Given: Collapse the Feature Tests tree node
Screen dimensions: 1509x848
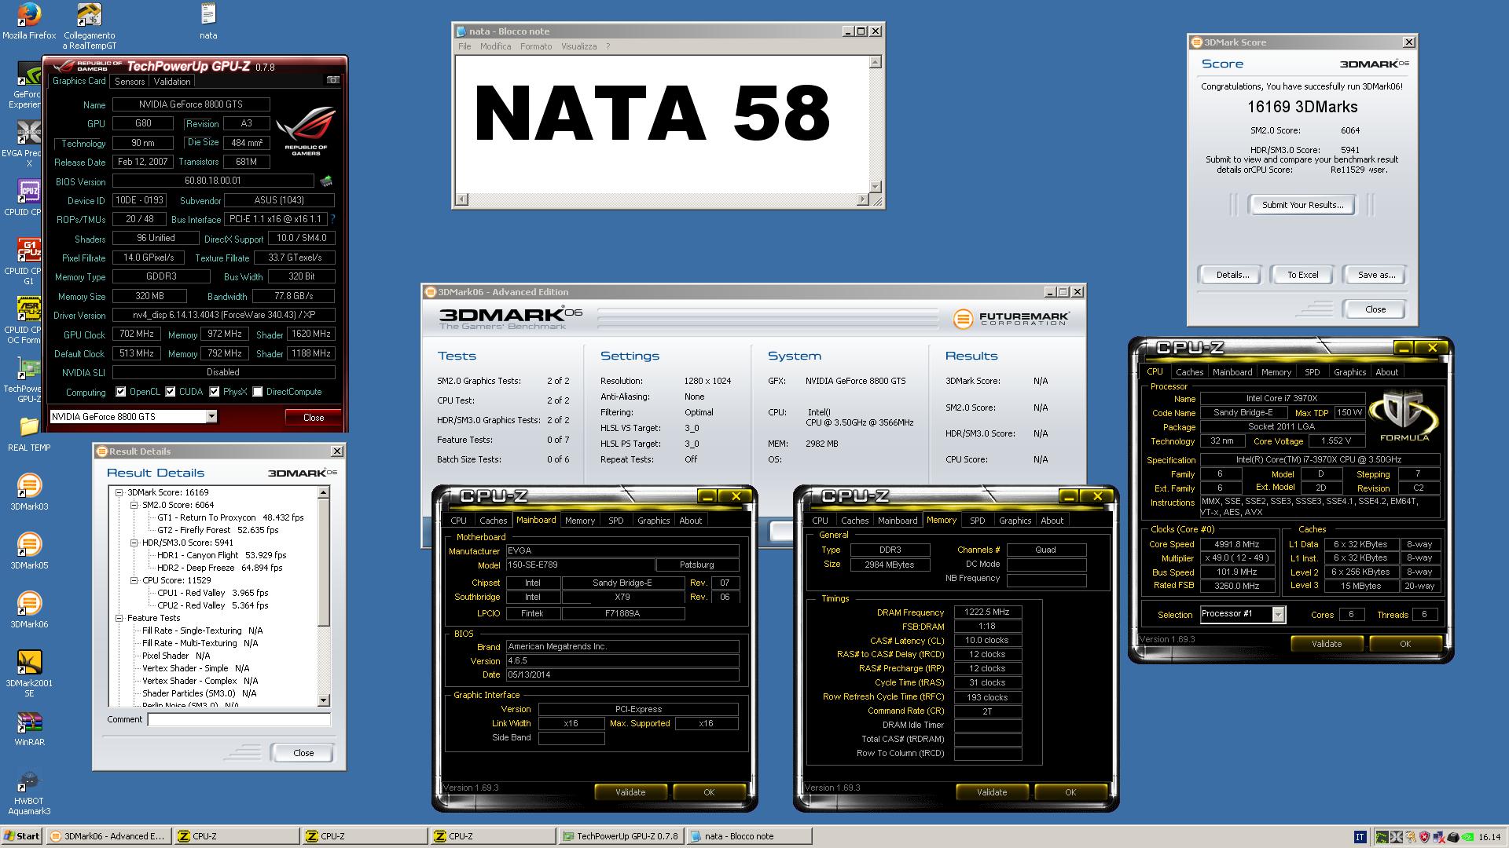Looking at the screenshot, I should (x=119, y=618).
